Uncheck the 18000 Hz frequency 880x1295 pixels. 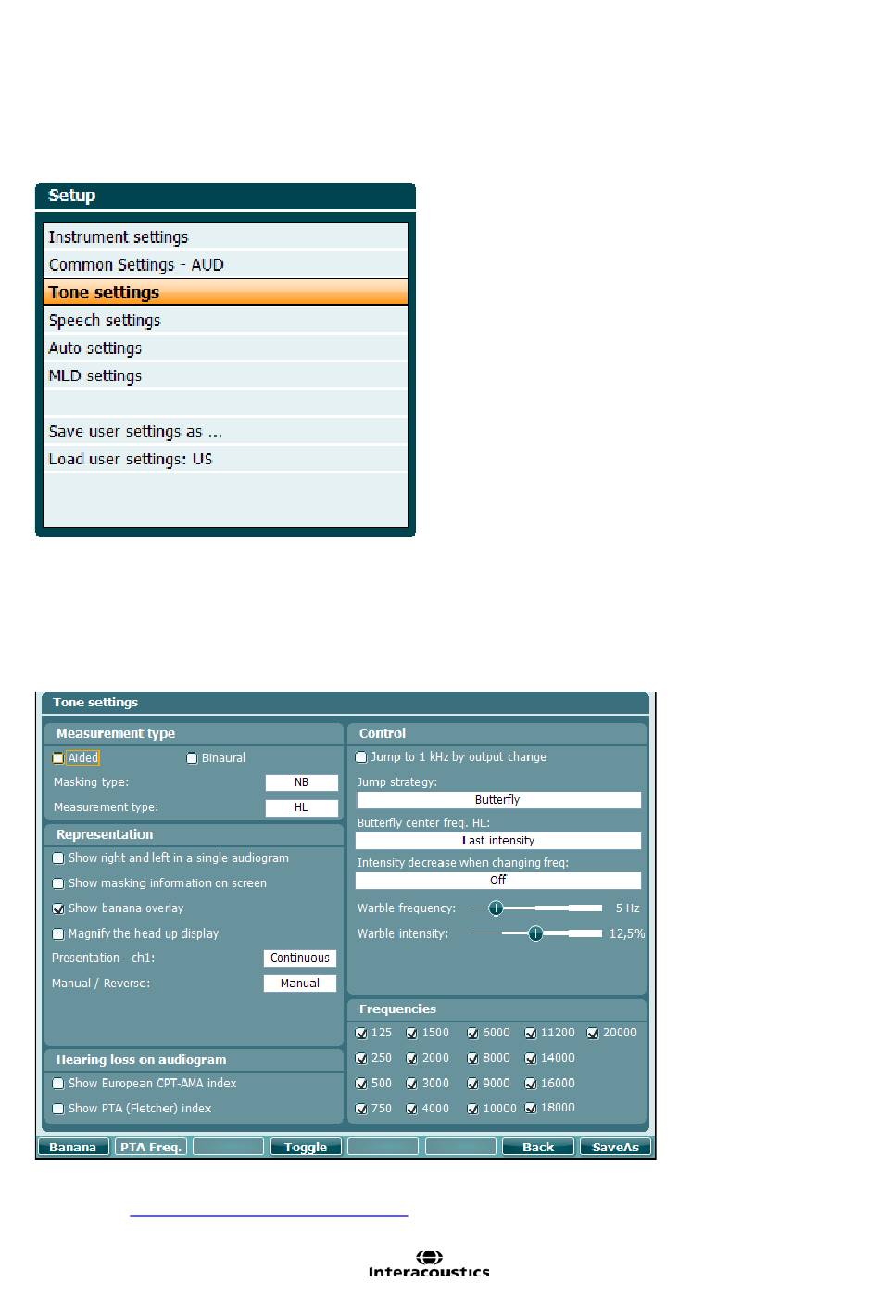click(531, 1108)
